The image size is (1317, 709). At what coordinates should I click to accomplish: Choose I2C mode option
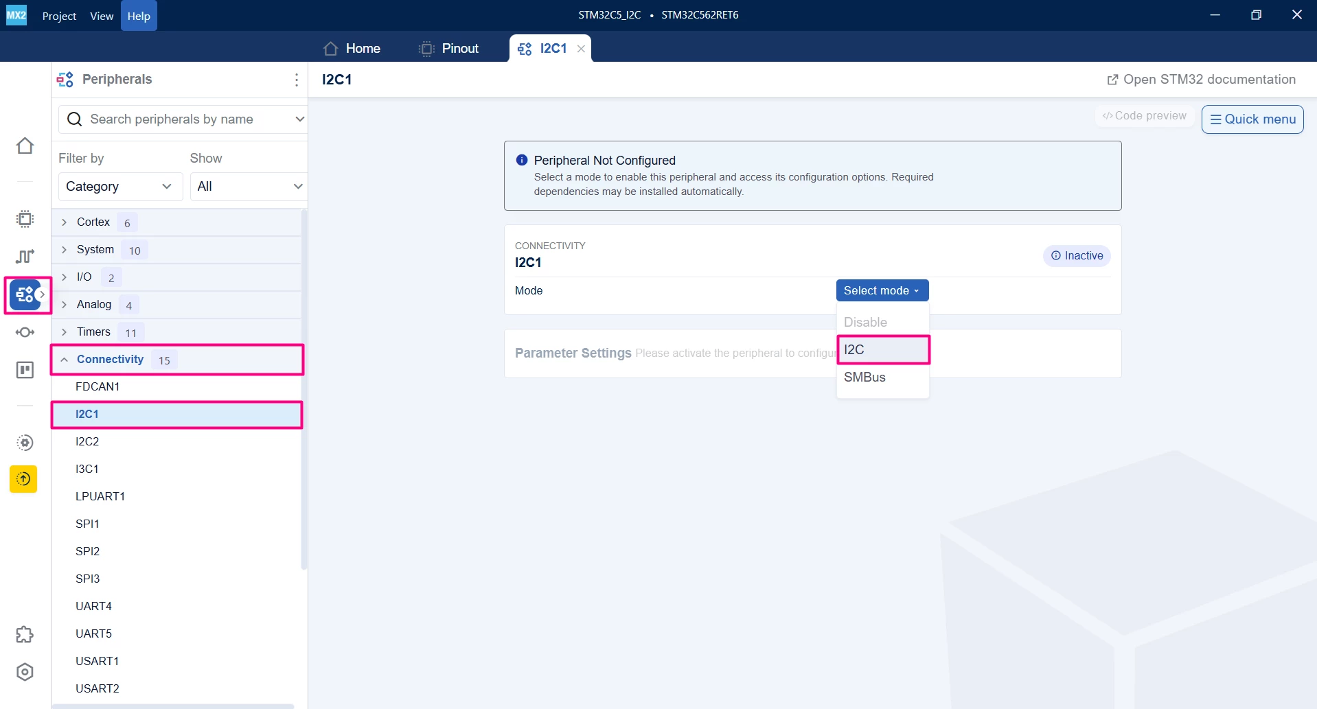[883, 350]
